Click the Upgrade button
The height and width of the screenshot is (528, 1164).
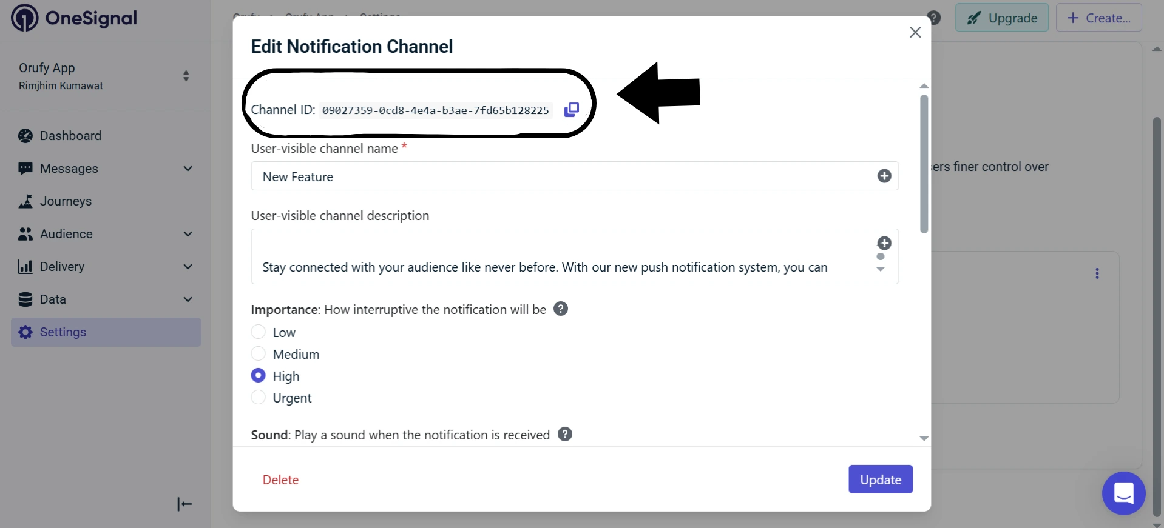pos(1002,18)
